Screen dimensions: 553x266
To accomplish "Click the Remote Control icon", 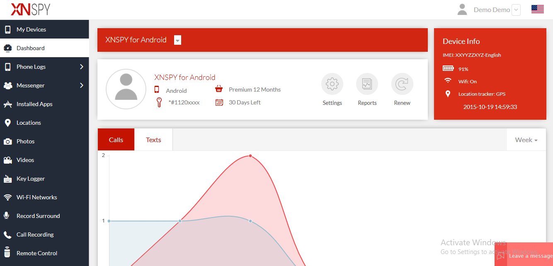I will coord(7,252).
